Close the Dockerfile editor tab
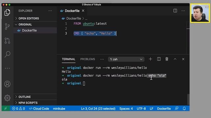Screen dimensions: 211x118 pyautogui.click(x=83, y=11)
